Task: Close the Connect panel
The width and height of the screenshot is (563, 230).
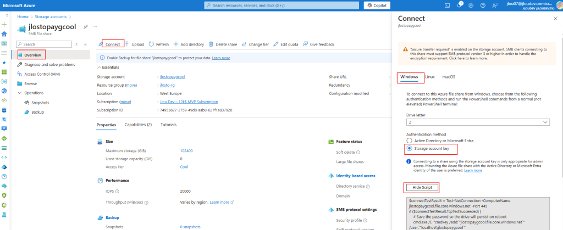Action: pos(556,18)
